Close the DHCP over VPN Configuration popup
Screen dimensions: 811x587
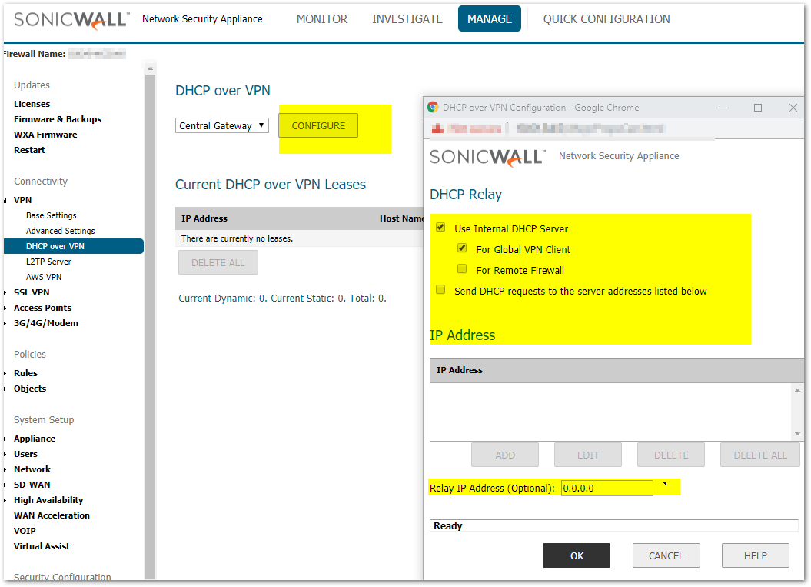[793, 108]
